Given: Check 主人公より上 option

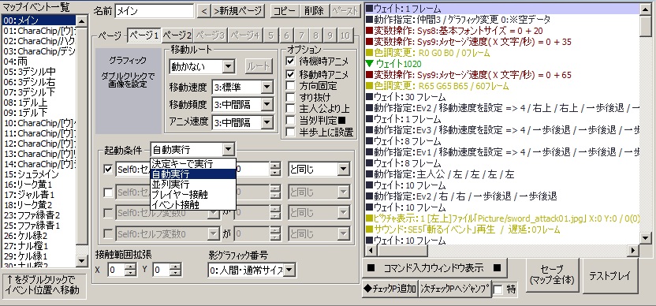Looking at the screenshot, I should 291,109.
